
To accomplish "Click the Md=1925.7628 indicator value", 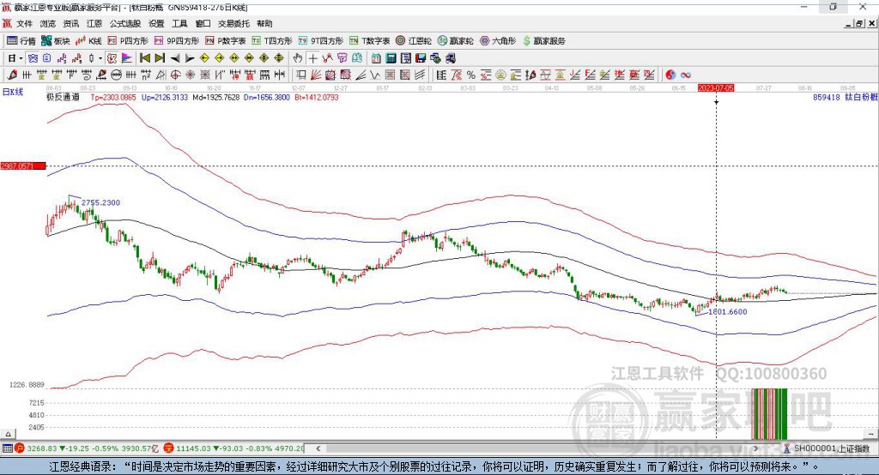I will [x=215, y=97].
